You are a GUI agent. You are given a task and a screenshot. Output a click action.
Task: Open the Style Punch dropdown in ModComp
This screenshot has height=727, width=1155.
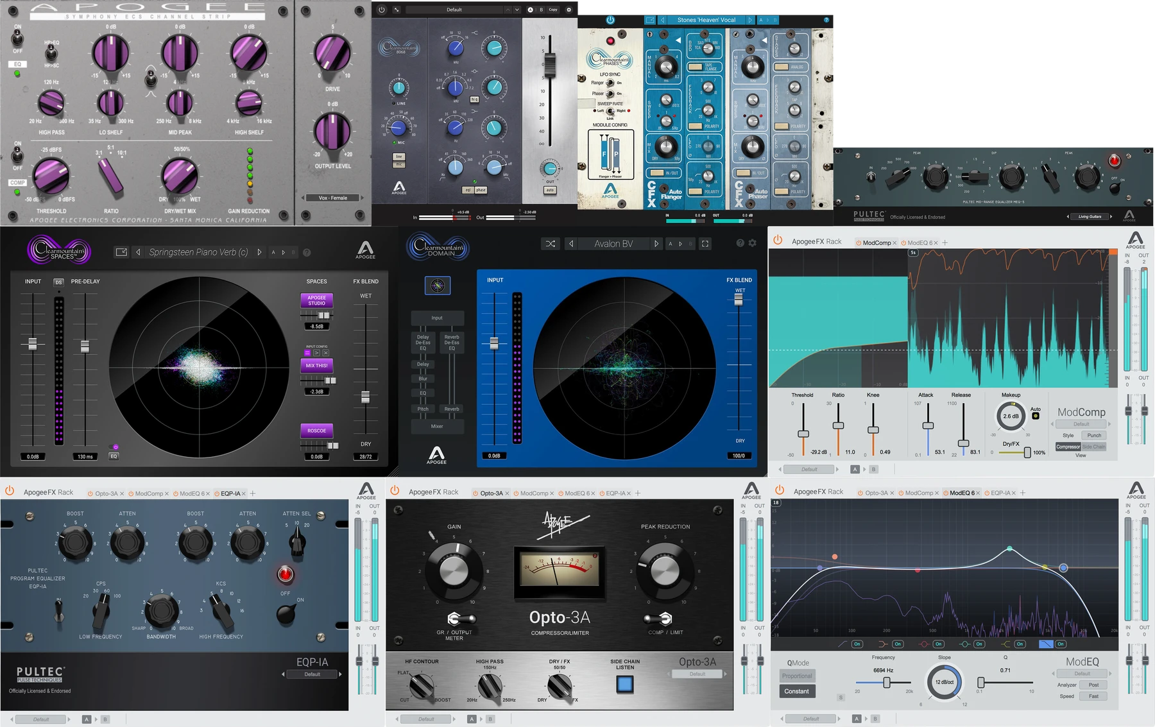[x=1094, y=435]
